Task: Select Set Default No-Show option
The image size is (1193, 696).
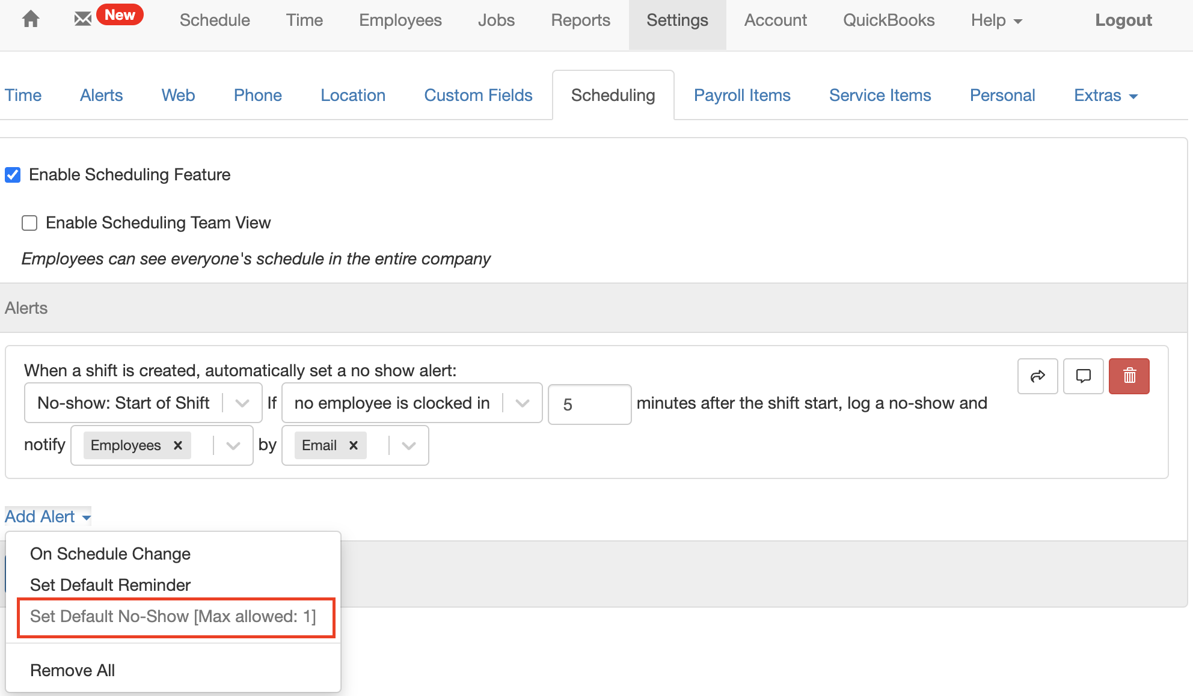Action: [x=173, y=617]
